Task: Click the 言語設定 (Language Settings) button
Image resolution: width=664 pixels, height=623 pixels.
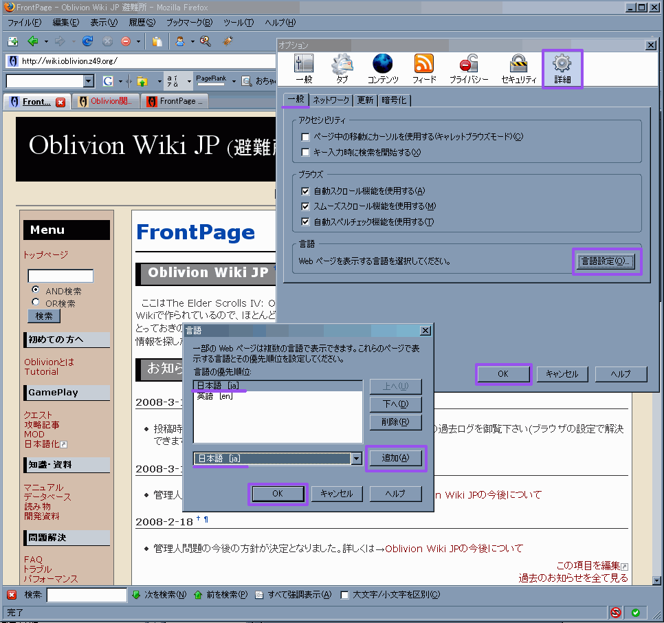Action: (605, 261)
